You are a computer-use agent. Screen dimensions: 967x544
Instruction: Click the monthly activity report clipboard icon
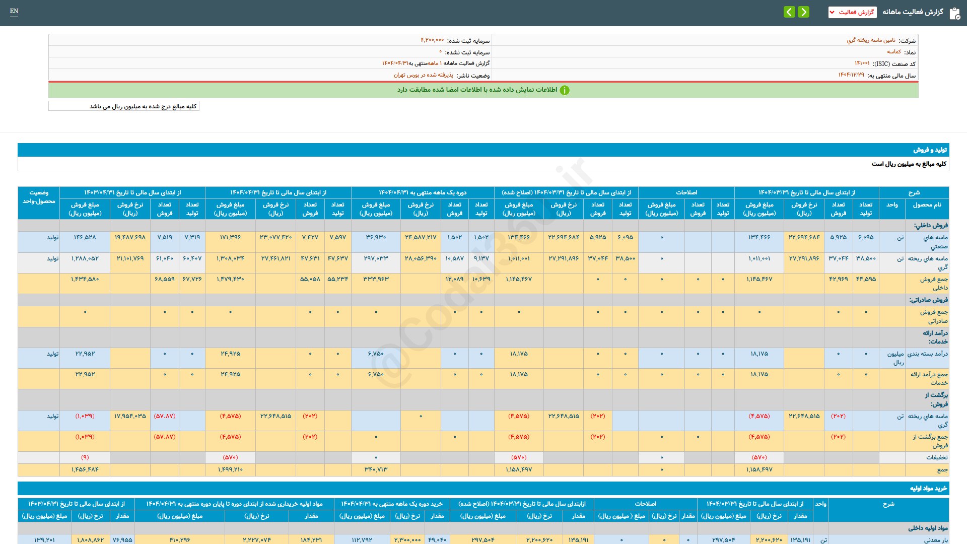coord(954,13)
